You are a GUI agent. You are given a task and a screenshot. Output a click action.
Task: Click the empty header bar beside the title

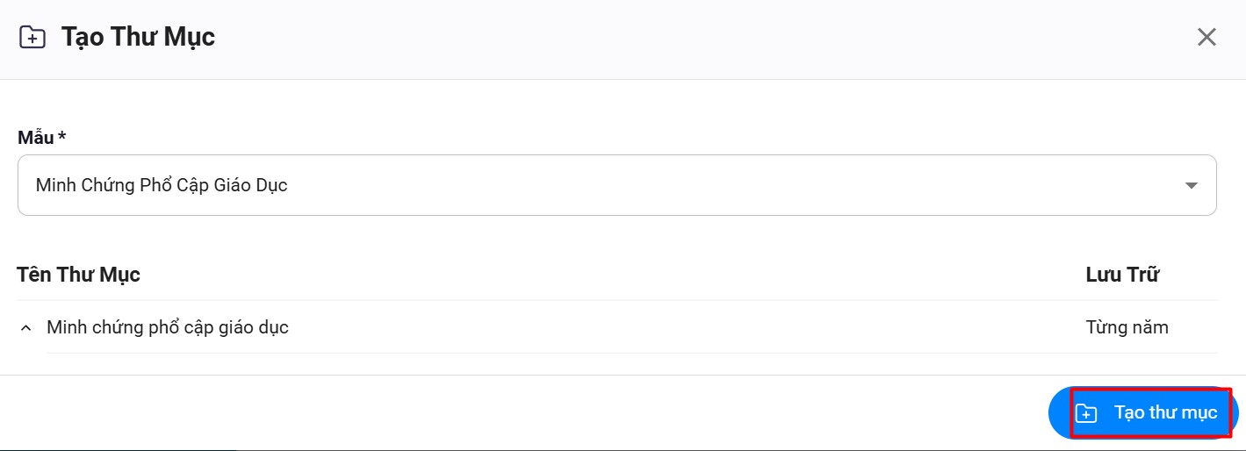(x=702, y=38)
